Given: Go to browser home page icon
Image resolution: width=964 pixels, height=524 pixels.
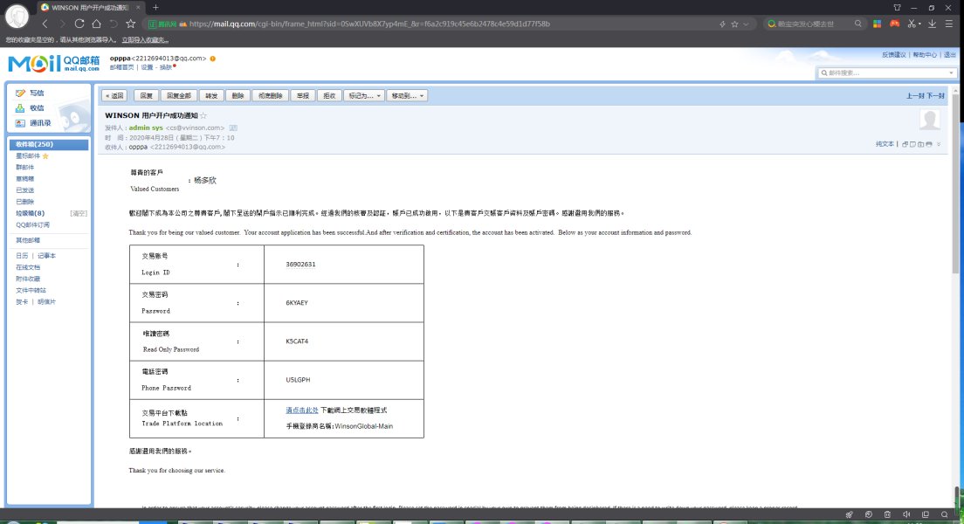Looking at the screenshot, I should 97,24.
